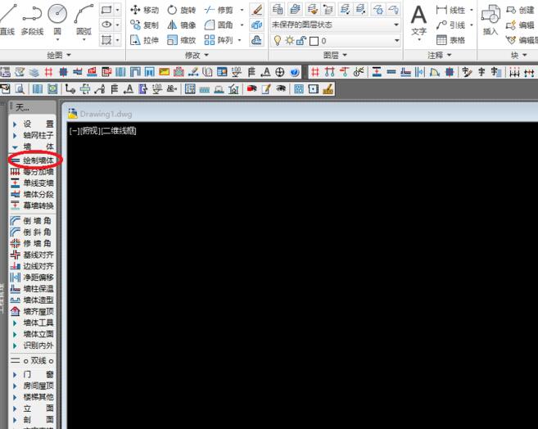Select the 圆弧 arc tool
Screen dimensions: 538x429
84,20
